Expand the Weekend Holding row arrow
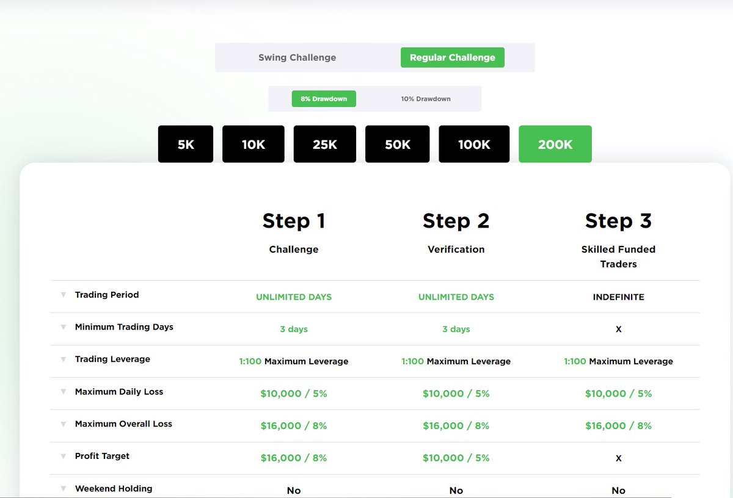 pos(63,489)
